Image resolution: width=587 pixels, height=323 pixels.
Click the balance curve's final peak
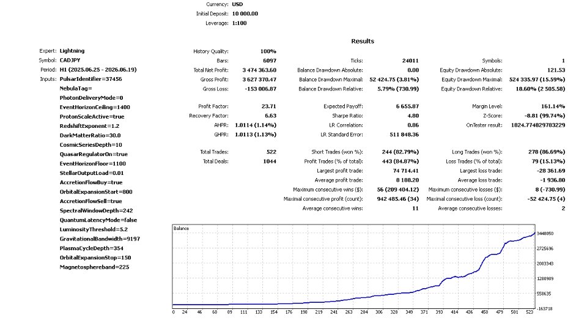pos(534,233)
